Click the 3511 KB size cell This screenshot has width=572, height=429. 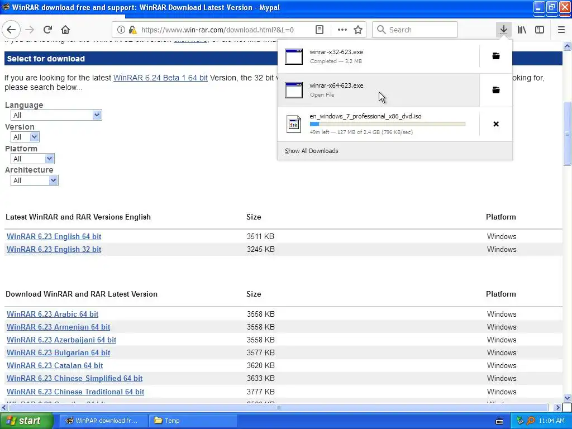pyautogui.click(x=260, y=236)
